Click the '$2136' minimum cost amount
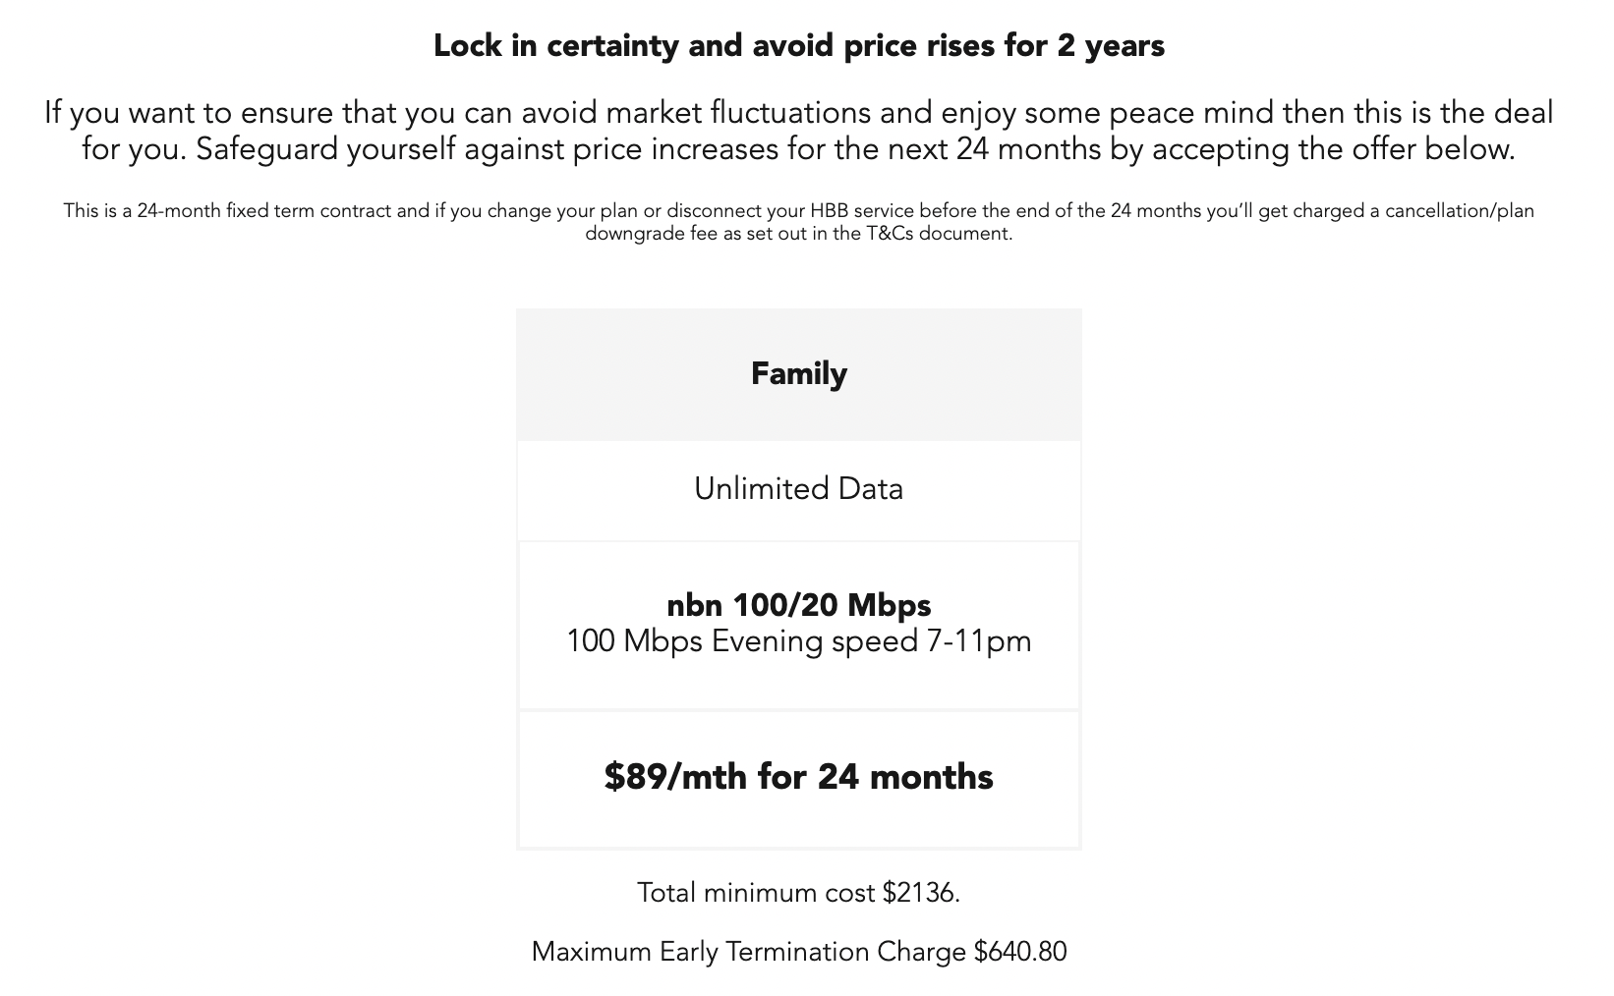This screenshot has width=1614, height=996. coord(919,892)
